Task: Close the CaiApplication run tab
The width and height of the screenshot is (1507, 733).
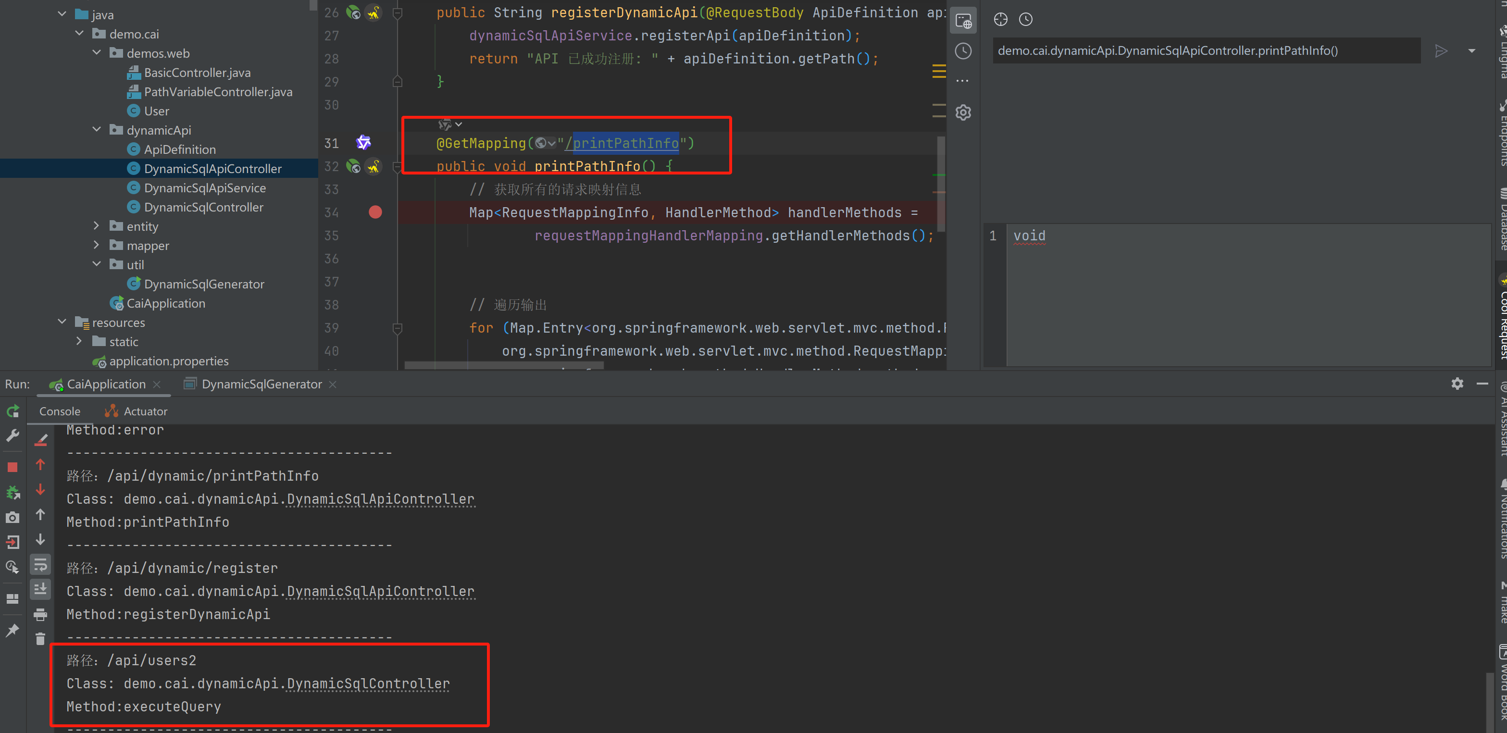Action: (x=156, y=384)
